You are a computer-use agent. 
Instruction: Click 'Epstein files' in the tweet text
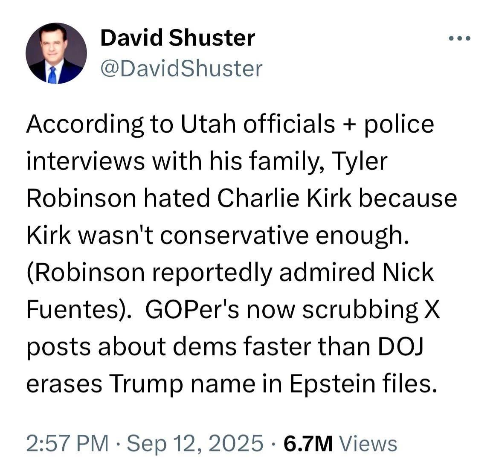[x=363, y=384]
